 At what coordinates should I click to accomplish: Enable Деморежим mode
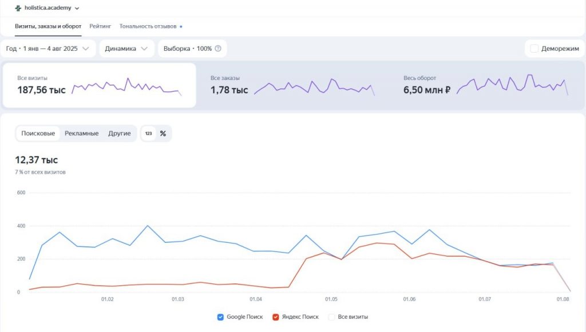point(536,49)
